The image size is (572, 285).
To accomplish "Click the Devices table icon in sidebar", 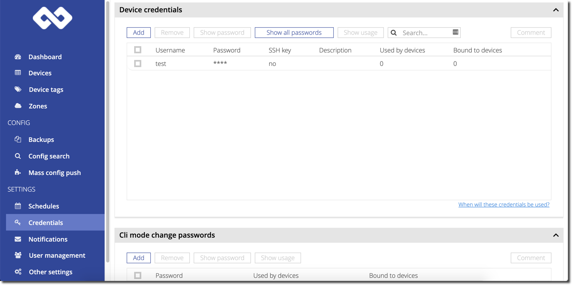I will coord(18,73).
